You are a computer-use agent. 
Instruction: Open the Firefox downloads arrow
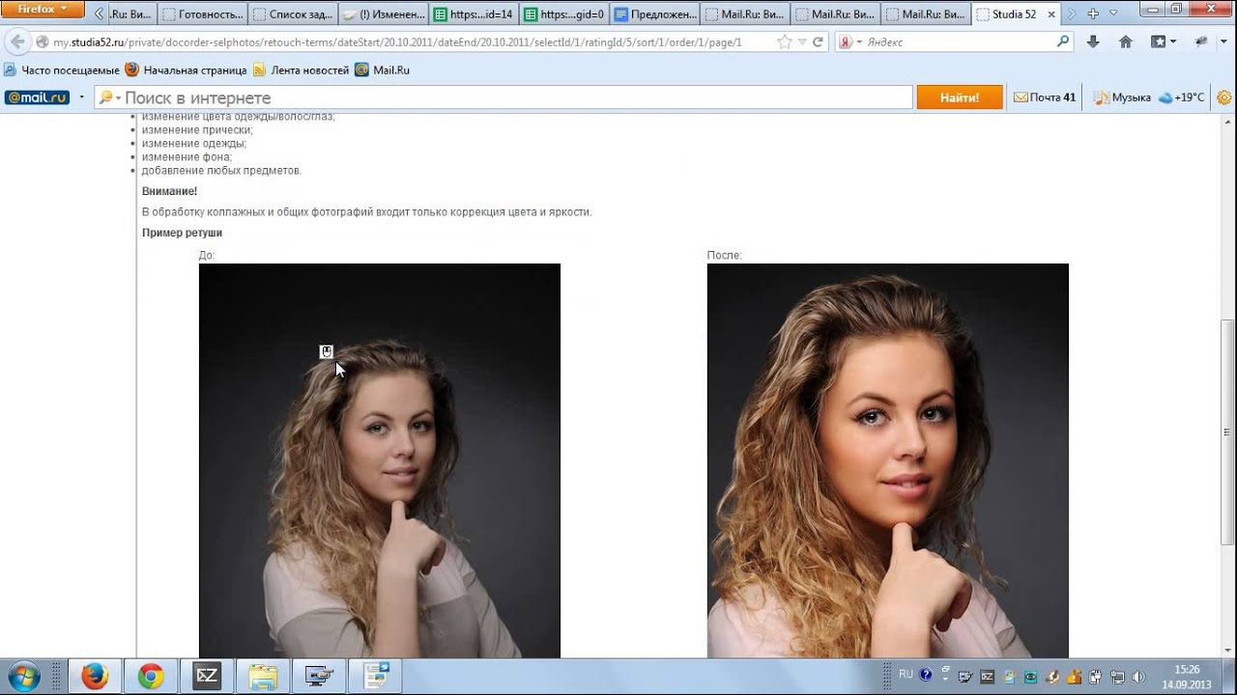pos(1093,42)
